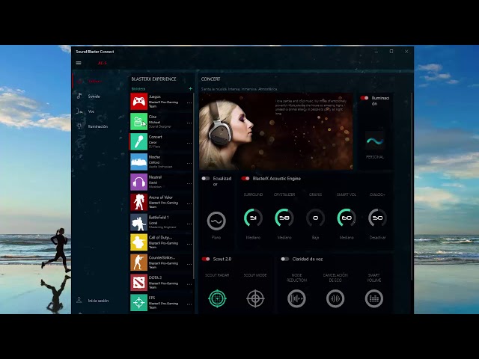This screenshot has width=479, height=359.
Task: Select the FPS crosshair profile icon
Action: 138,303
